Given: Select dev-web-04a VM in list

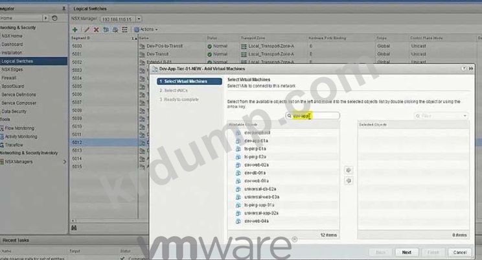Looking at the screenshot, I should [x=257, y=221].
